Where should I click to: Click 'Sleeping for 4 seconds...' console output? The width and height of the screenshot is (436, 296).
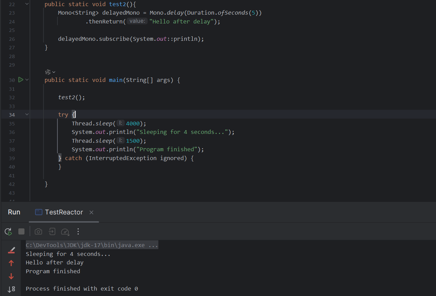tap(68, 254)
